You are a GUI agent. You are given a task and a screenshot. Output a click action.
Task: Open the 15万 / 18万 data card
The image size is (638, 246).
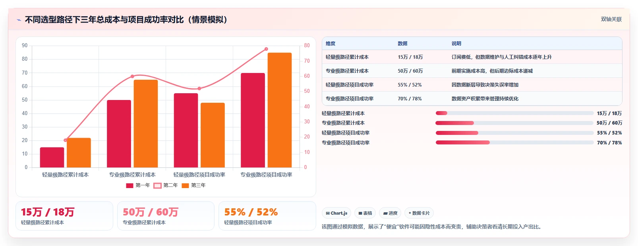coord(64,216)
